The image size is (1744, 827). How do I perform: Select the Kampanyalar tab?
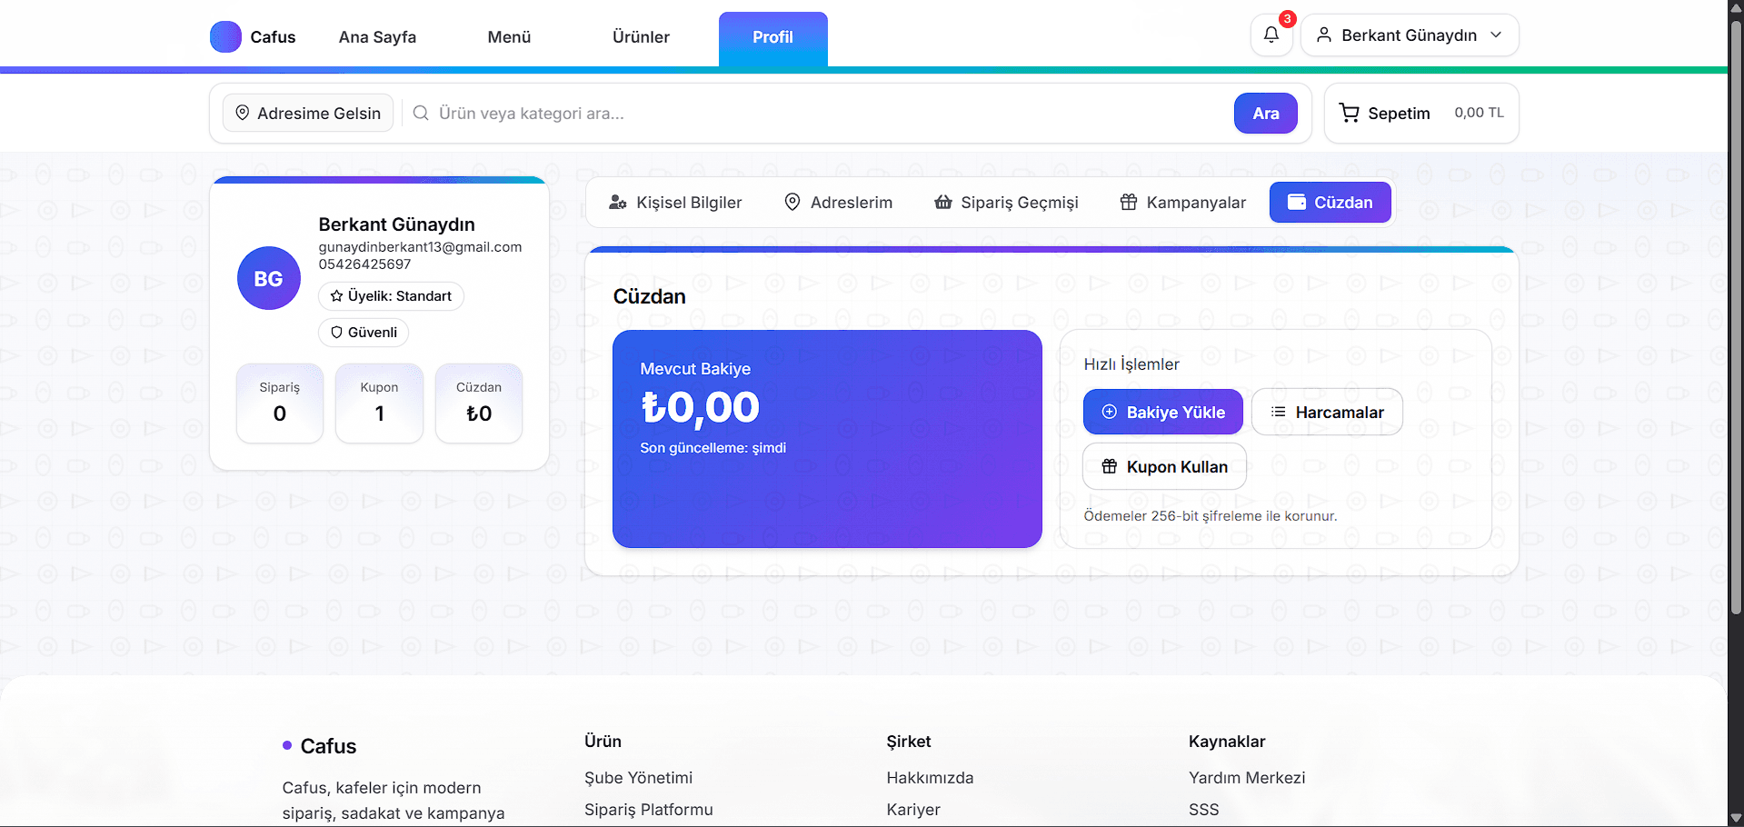(1182, 203)
